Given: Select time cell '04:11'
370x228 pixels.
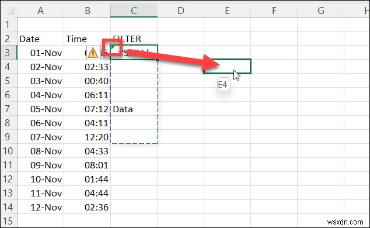Looking at the screenshot, I should [88, 123].
